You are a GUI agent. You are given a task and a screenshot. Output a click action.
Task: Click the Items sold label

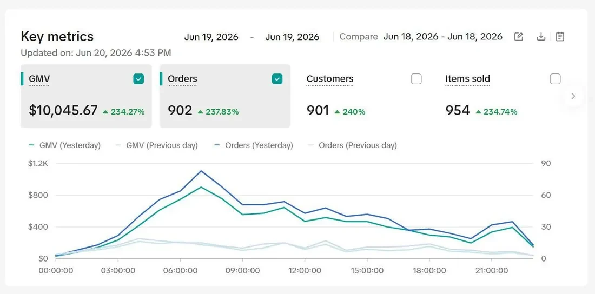coord(467,79)
